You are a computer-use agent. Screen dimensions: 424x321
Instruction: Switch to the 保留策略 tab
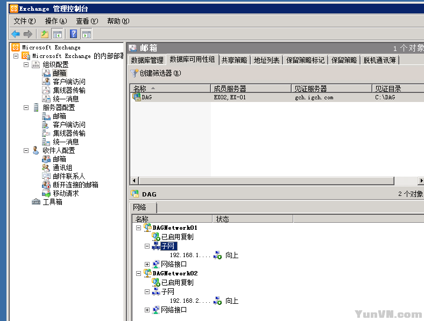coord(344,60)
